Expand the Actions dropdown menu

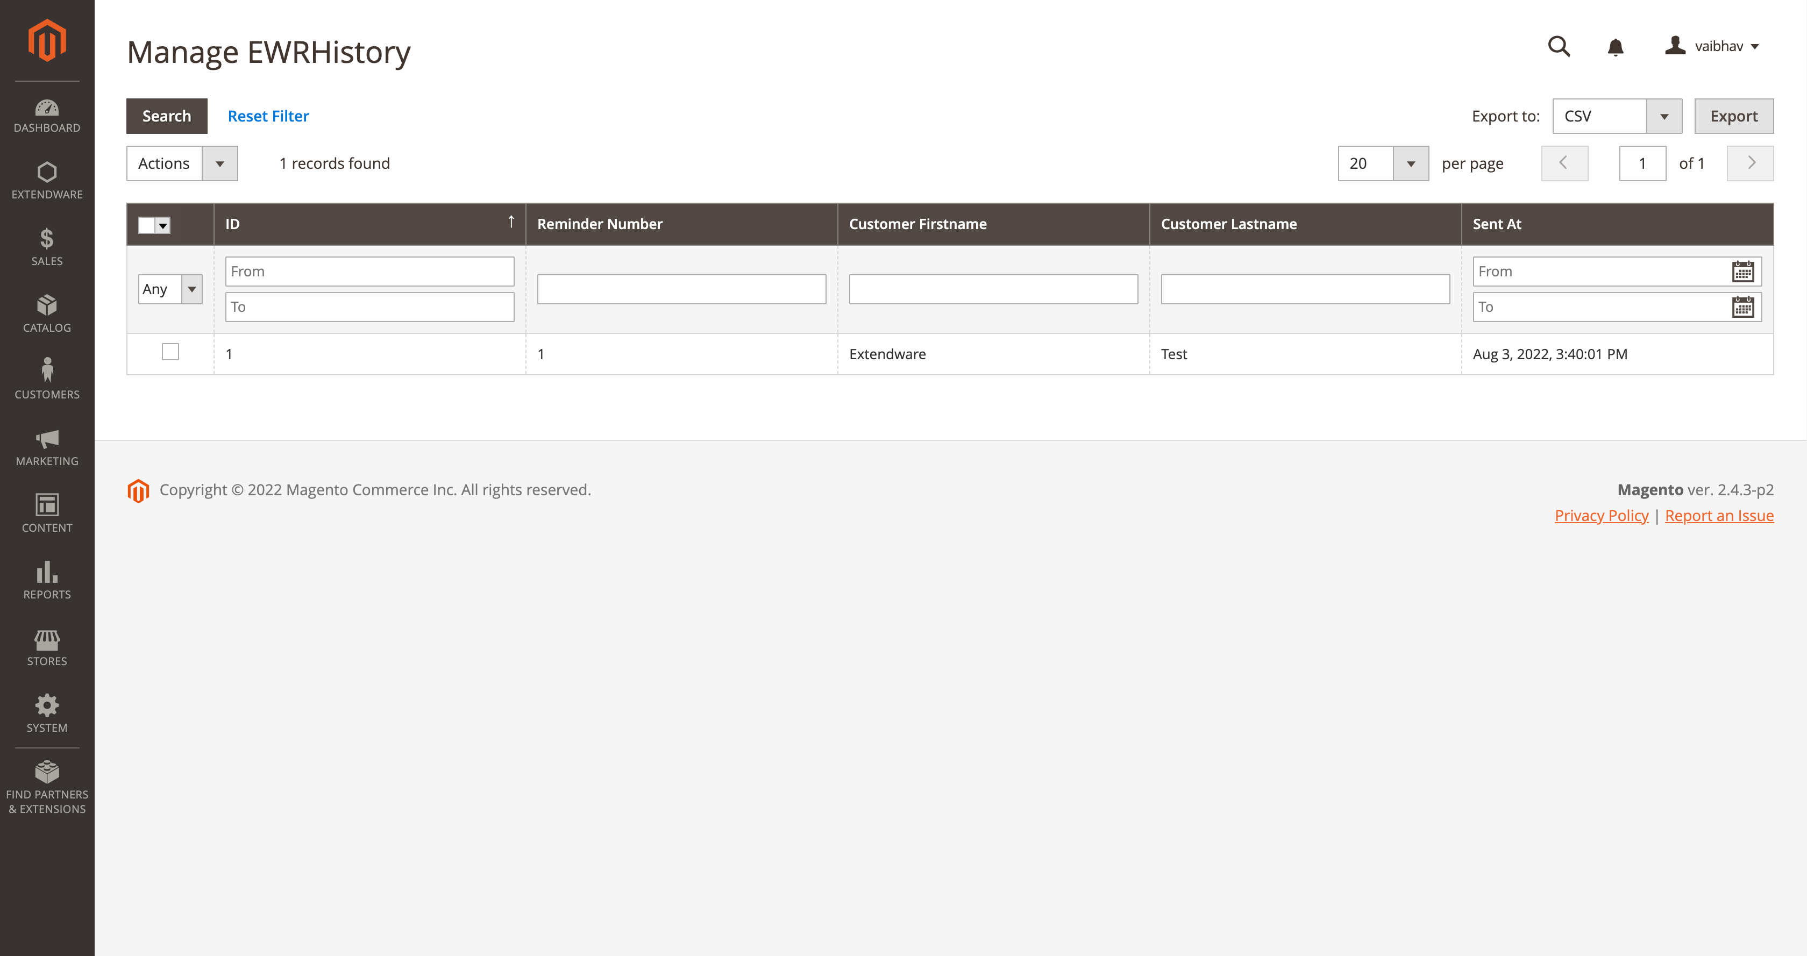coord(219,162)
